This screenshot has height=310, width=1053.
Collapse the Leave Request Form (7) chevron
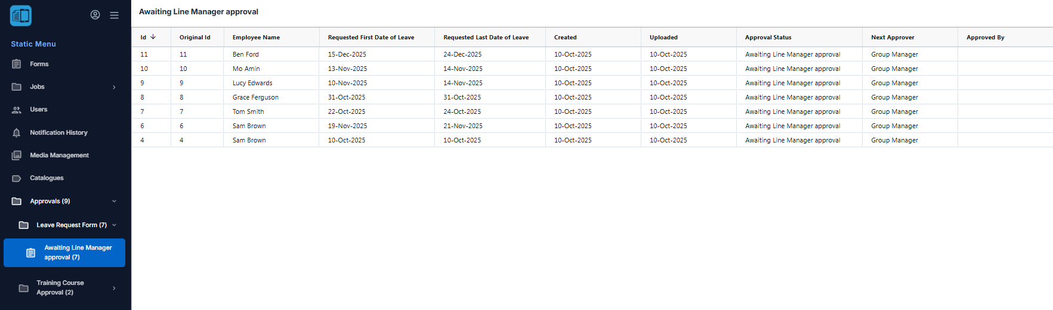click(x=114, y=225)
